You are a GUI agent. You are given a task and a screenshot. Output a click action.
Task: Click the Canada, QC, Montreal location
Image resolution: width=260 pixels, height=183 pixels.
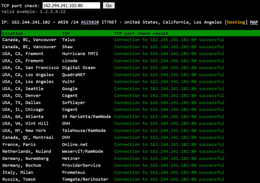click(x=28, y=137)
